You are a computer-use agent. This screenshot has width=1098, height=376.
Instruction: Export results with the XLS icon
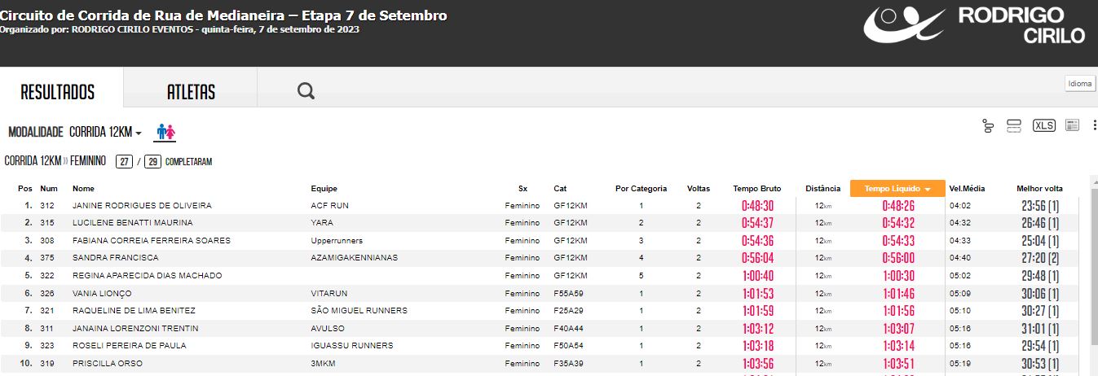pos(1043,125)
